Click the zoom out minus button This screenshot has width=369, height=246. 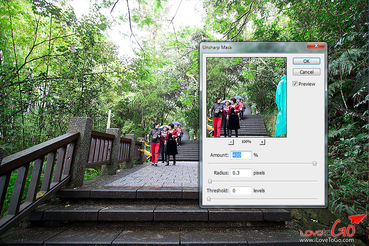tap(231, 142)
